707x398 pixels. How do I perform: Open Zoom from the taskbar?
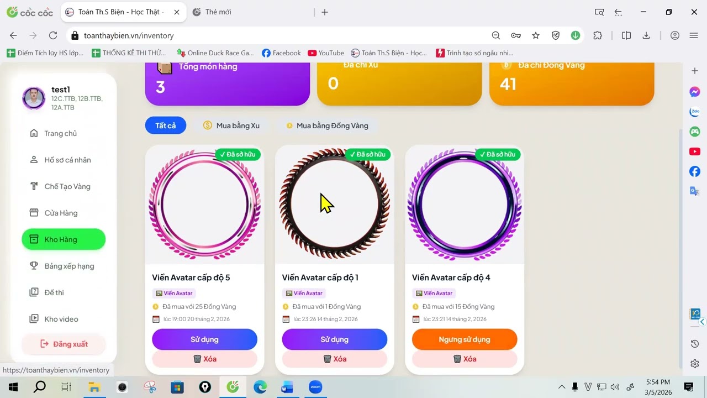click(x=315, y=387)
